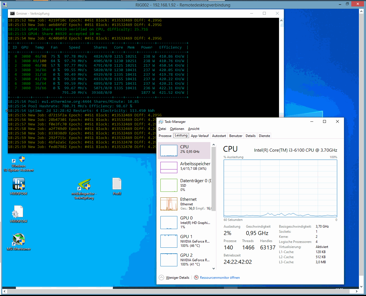366x296 pixels.
Task: Select GPU 1 NVIDIA GeForce entry
Action: tap(184, 241)
